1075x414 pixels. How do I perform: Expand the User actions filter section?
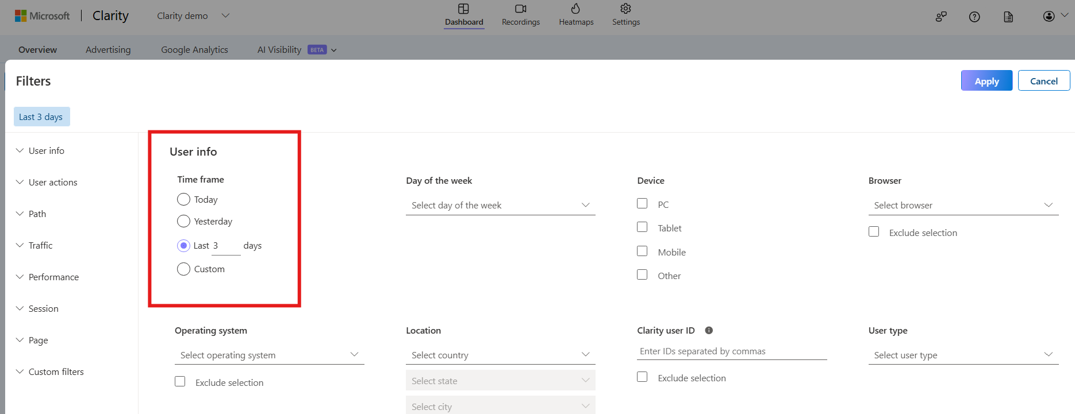[47, 182]
